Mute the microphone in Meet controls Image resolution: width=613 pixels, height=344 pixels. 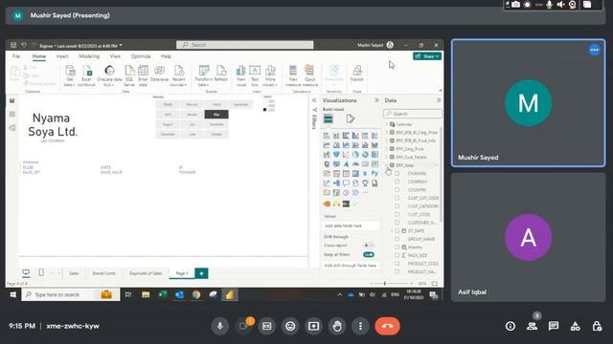tap(220, 326)
